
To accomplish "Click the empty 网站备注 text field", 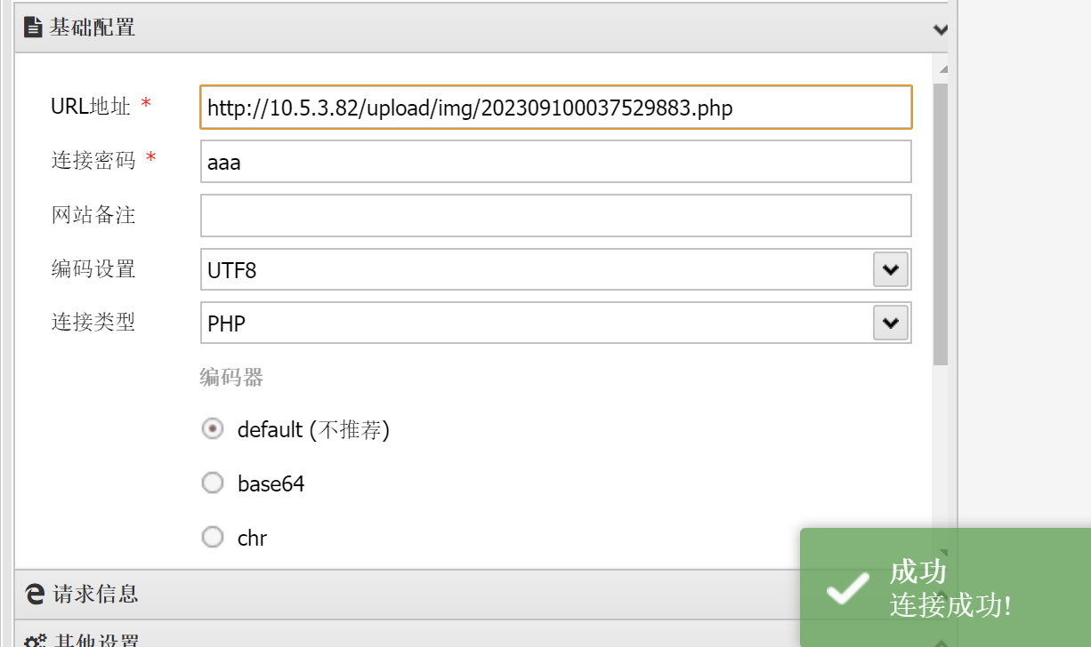I will tap(555, 216).
